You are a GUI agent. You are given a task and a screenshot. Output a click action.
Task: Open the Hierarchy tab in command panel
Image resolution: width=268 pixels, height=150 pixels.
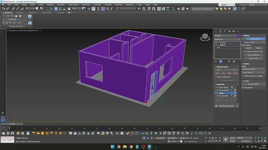coord(225,32)
